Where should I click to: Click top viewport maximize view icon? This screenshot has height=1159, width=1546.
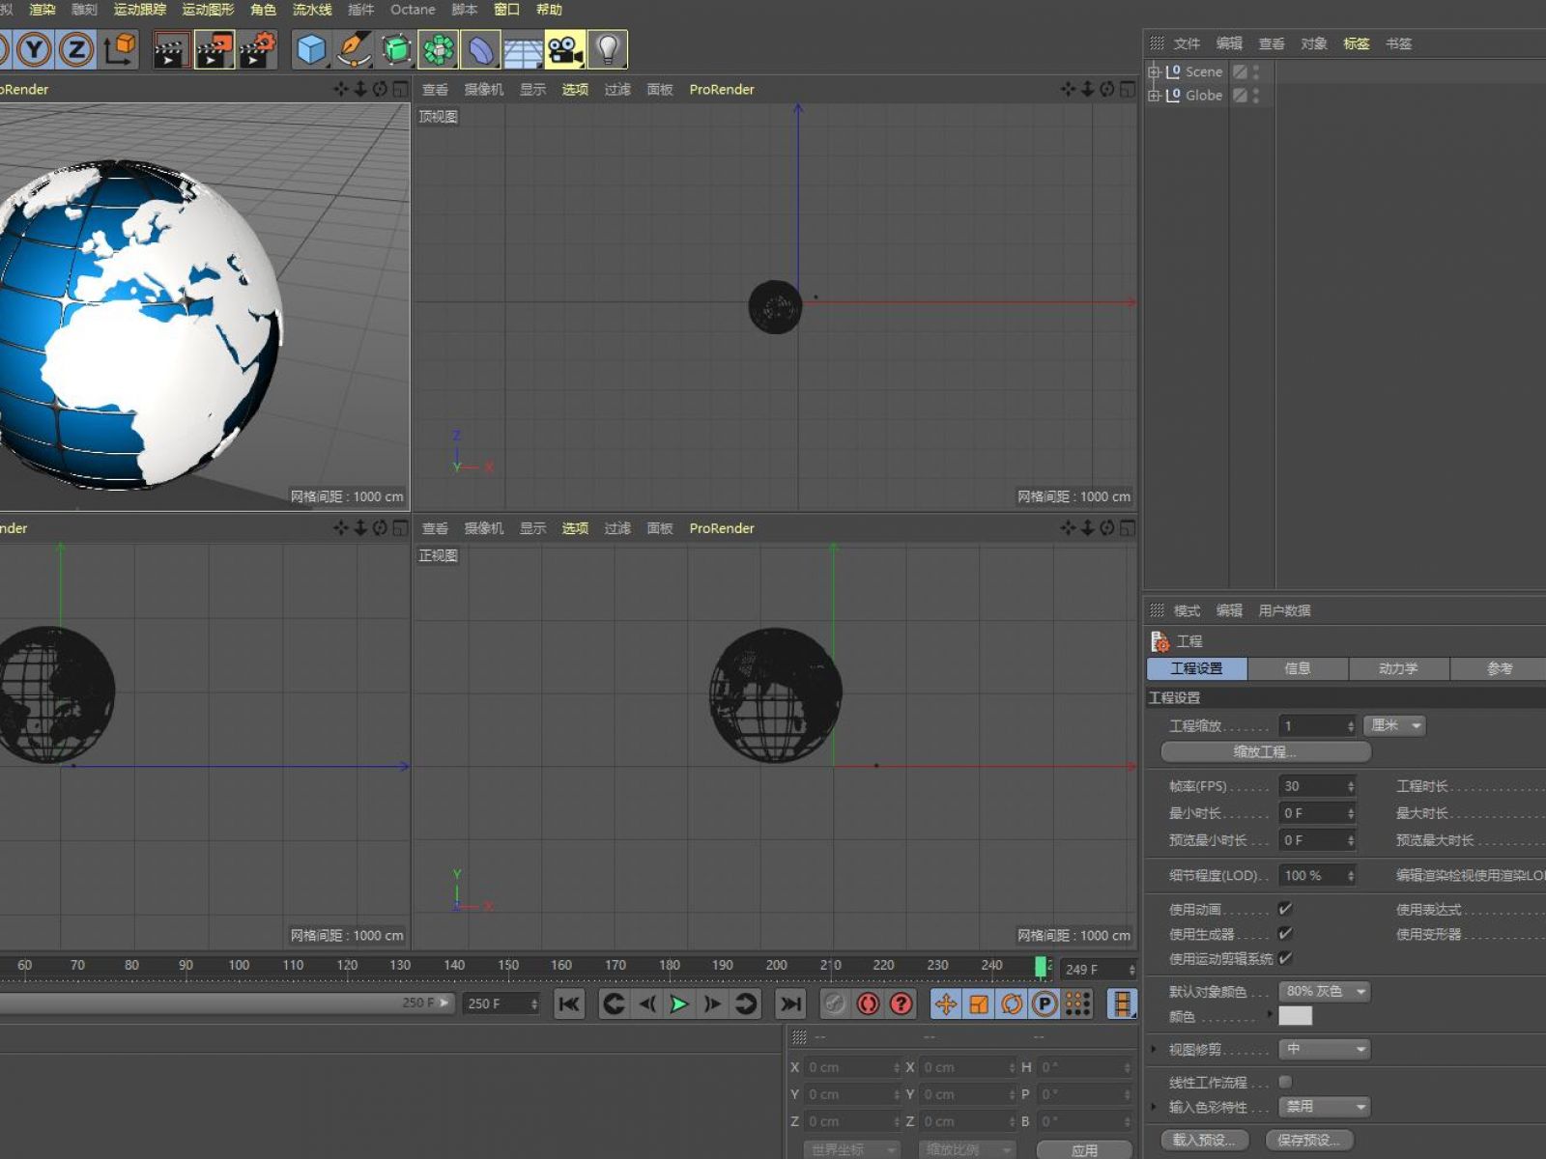(1128, 89)
